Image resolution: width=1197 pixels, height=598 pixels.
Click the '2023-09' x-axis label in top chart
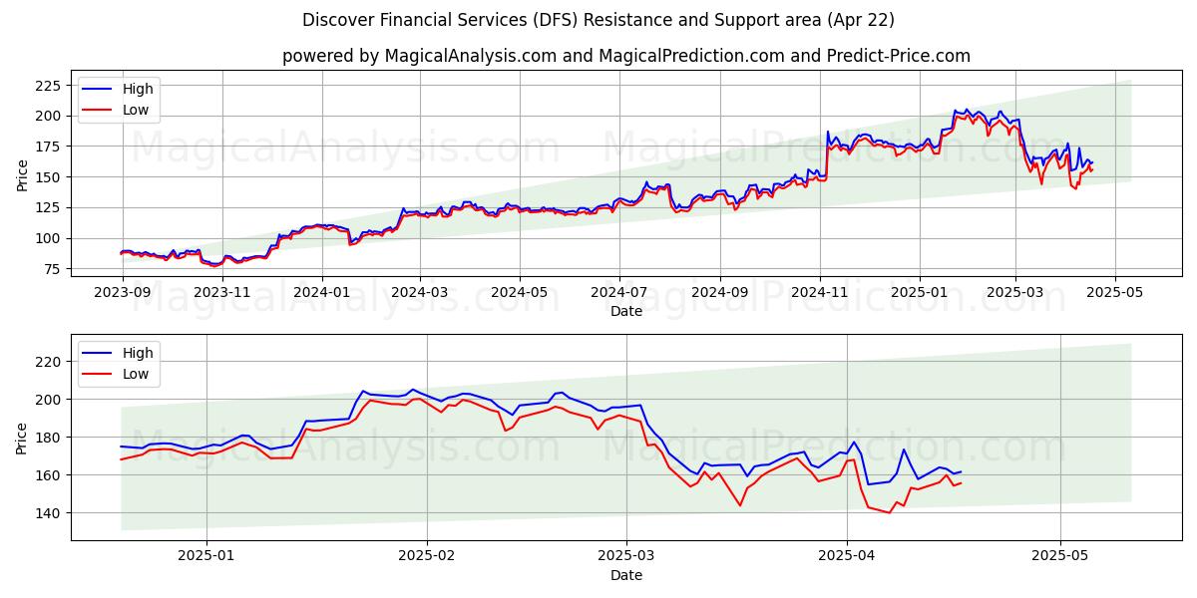click(123, 294)
